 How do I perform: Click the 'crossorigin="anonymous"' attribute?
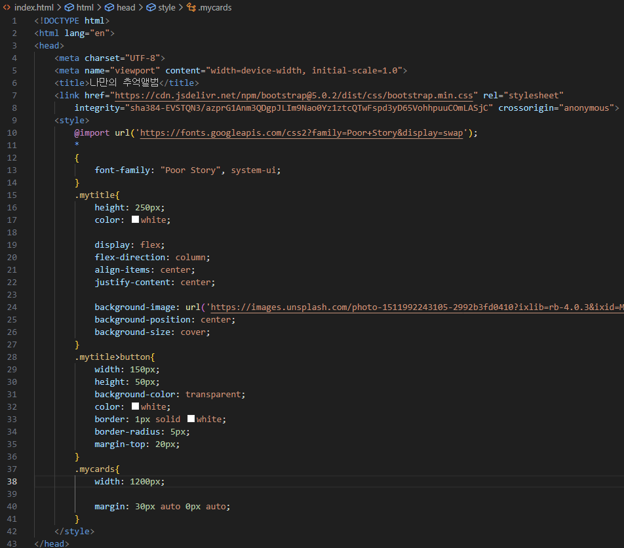[556, 108]
